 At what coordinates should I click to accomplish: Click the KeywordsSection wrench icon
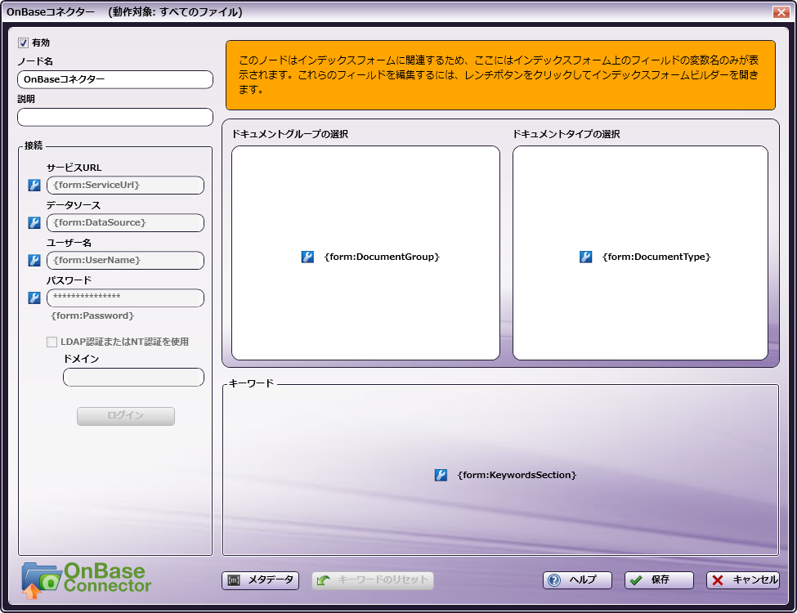[x=441, y=475]
